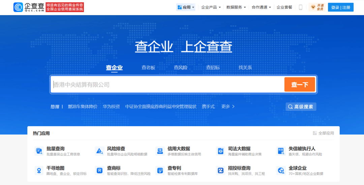The image size is (364, 185).
Task: Click the 批量查询 app icon
Action: point(39,151)
